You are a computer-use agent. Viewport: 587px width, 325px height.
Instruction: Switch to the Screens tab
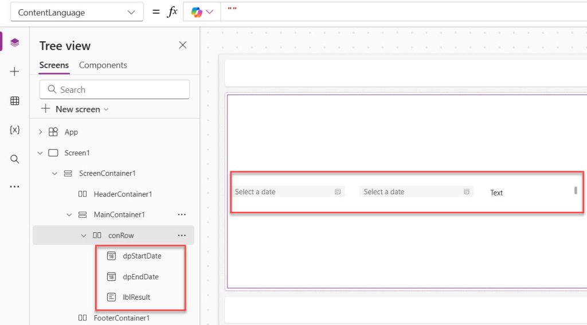(54, 65)
